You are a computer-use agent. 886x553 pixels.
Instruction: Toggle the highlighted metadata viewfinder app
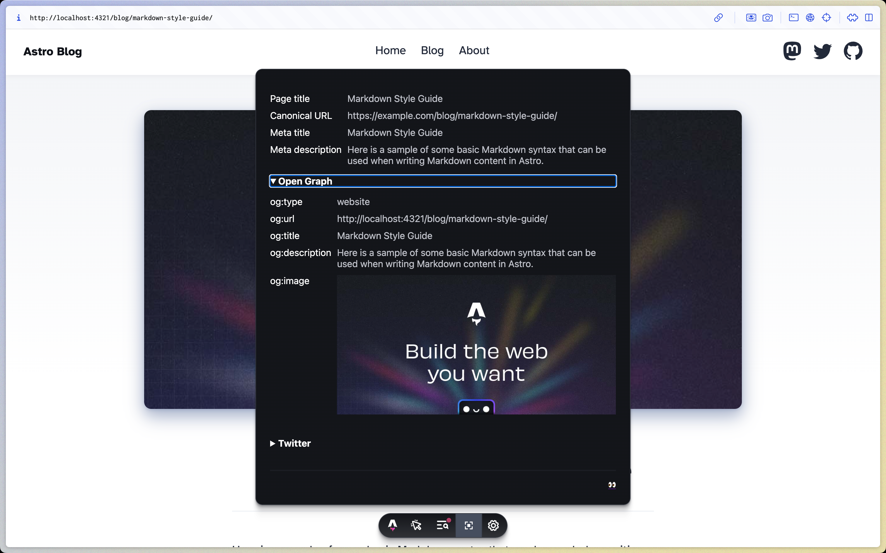468,525
